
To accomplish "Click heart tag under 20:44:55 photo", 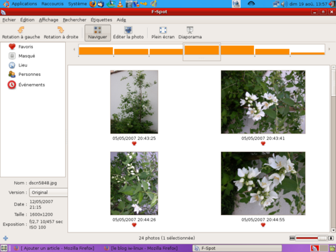I will point(263,225).
